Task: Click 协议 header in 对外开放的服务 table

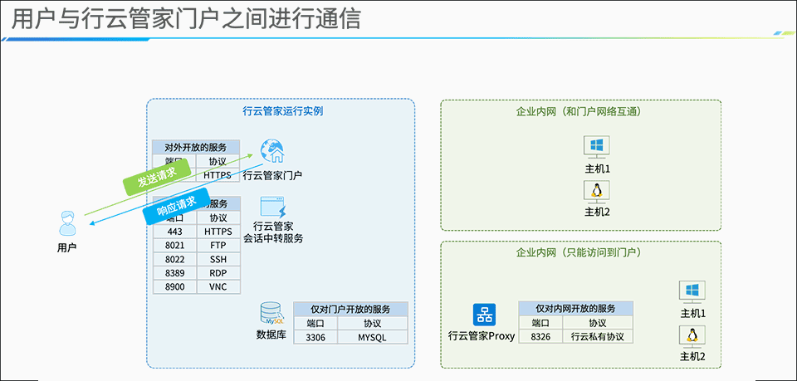Action: click(218, 162)
